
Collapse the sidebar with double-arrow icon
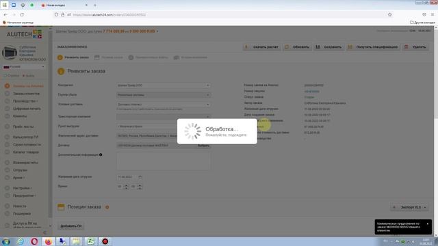(44, 232)
